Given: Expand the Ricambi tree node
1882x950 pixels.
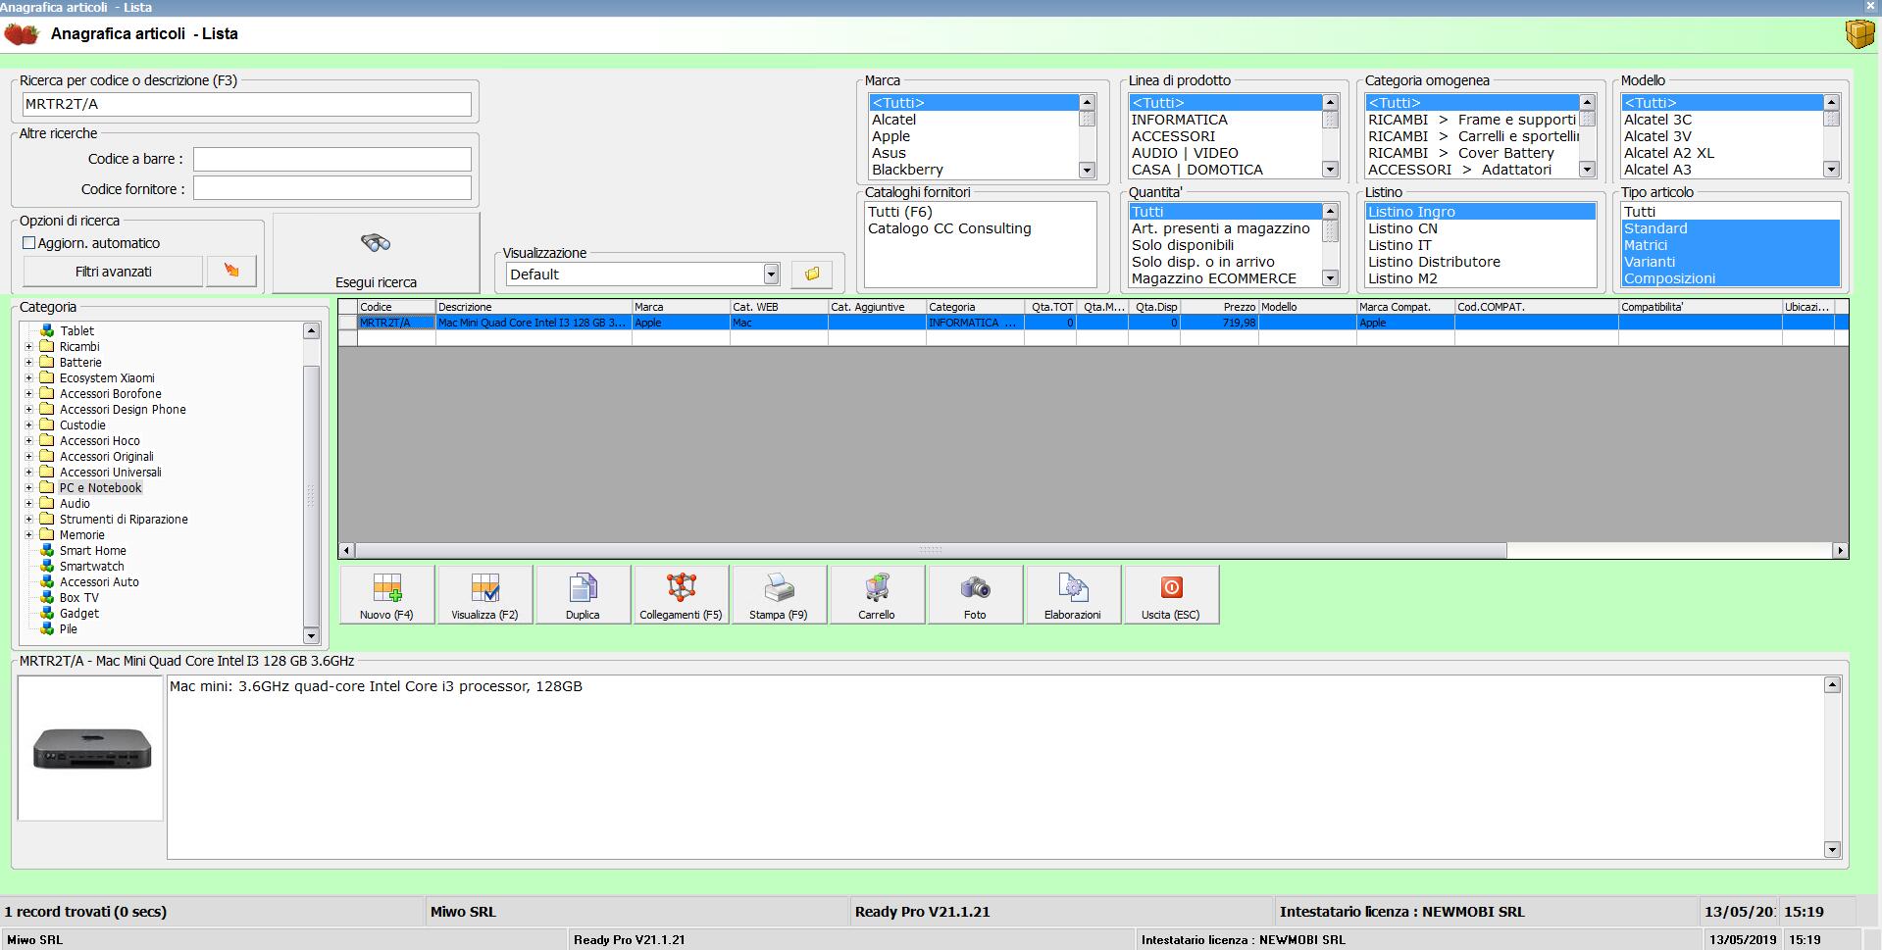Looking at the screenshot, I should (x=28, y=347).
